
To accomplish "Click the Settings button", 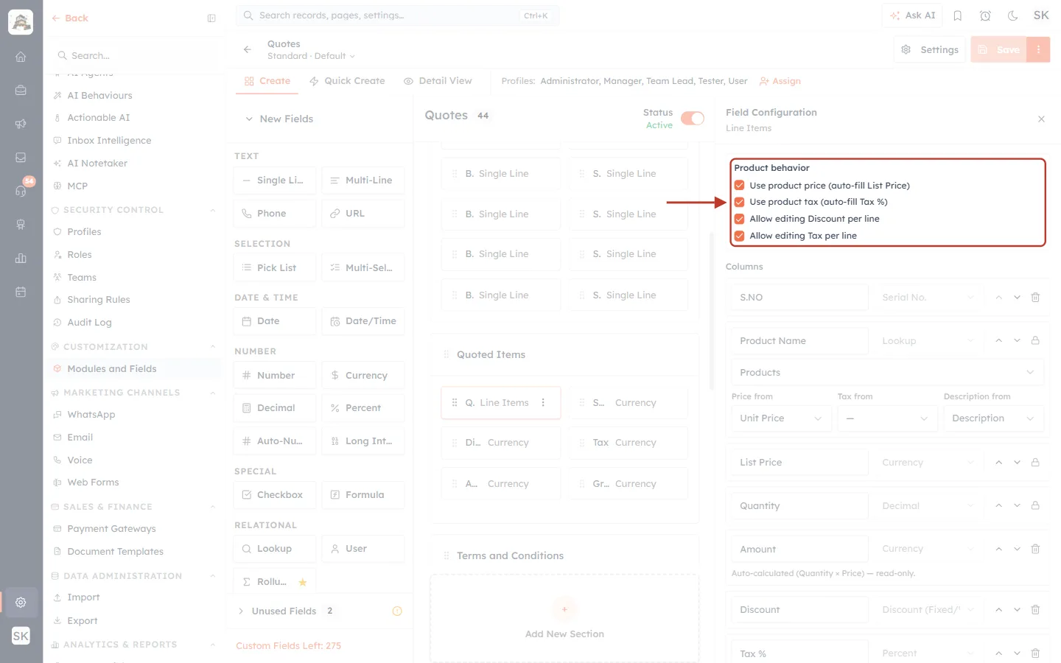I will (930, 49).
